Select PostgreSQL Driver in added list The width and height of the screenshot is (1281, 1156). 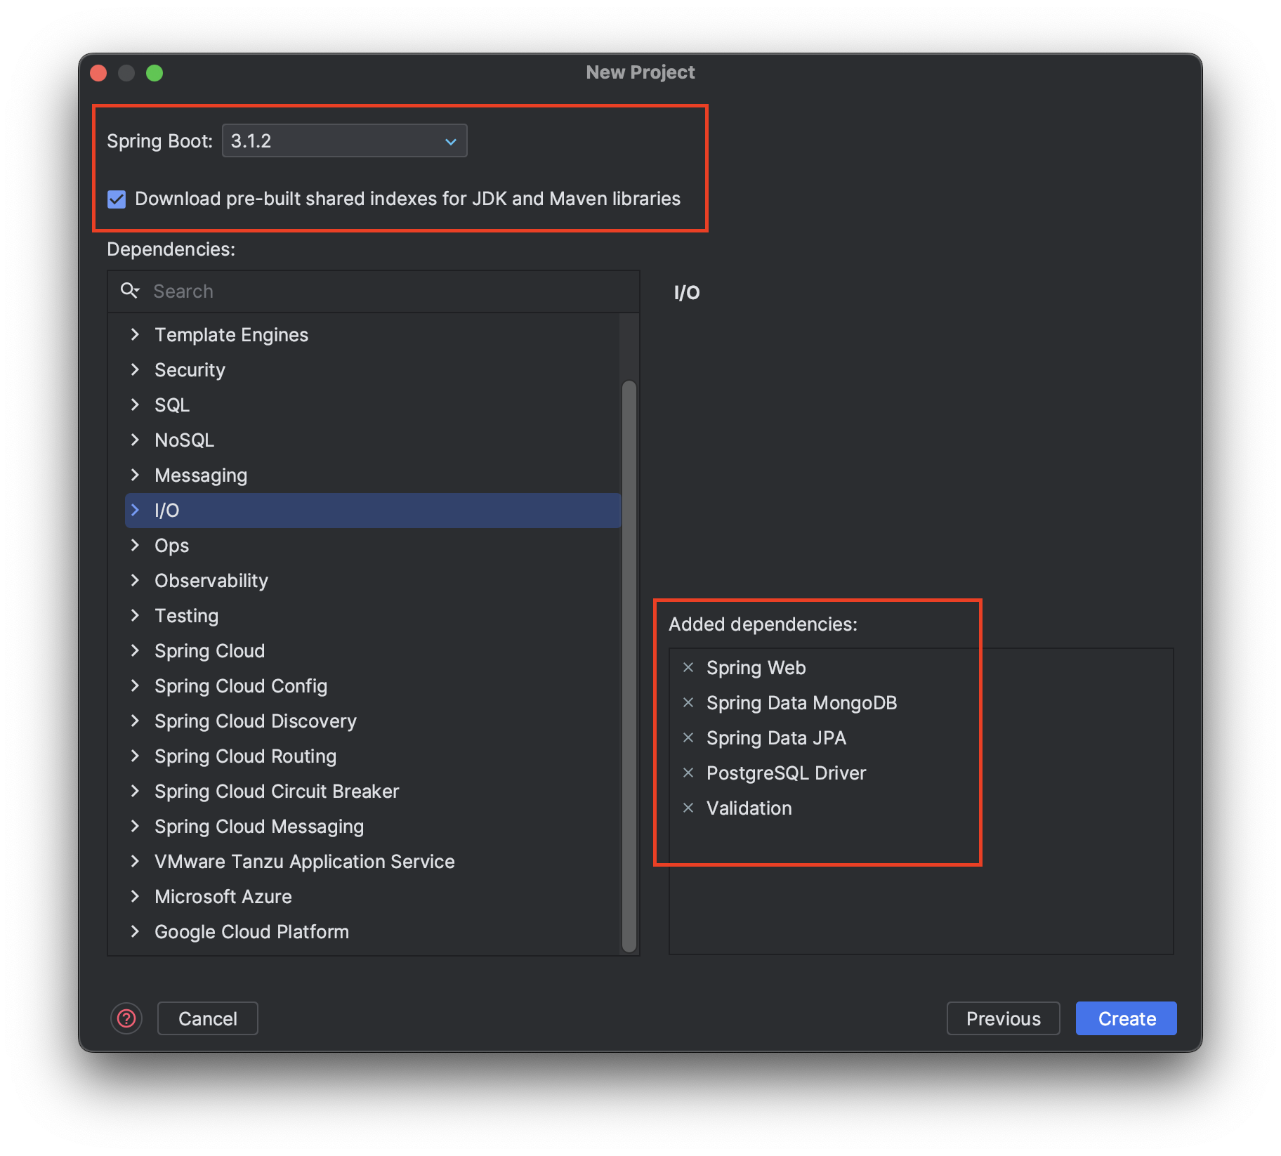point(786,773)
